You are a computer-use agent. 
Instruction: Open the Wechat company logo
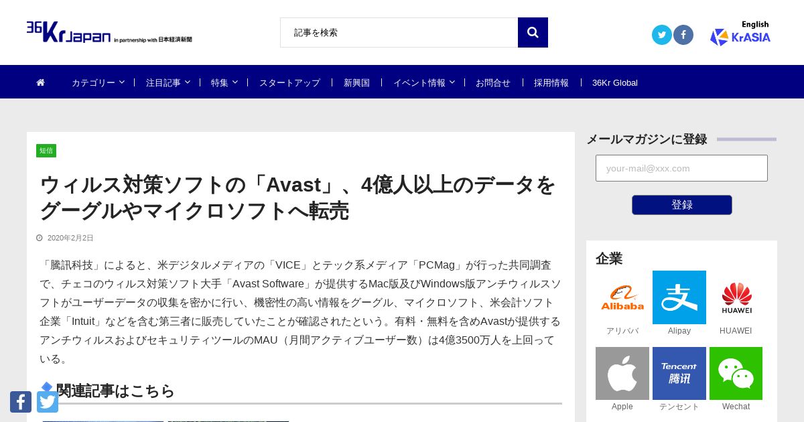[736, 373]
